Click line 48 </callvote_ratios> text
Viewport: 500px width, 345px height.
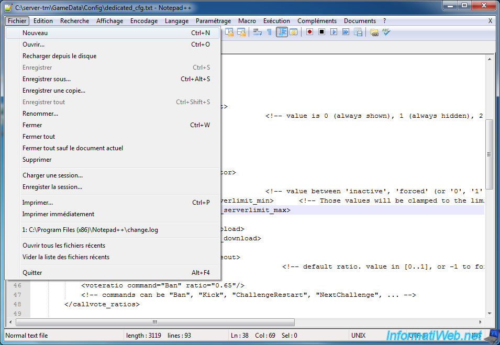click(x=102, y=304)
